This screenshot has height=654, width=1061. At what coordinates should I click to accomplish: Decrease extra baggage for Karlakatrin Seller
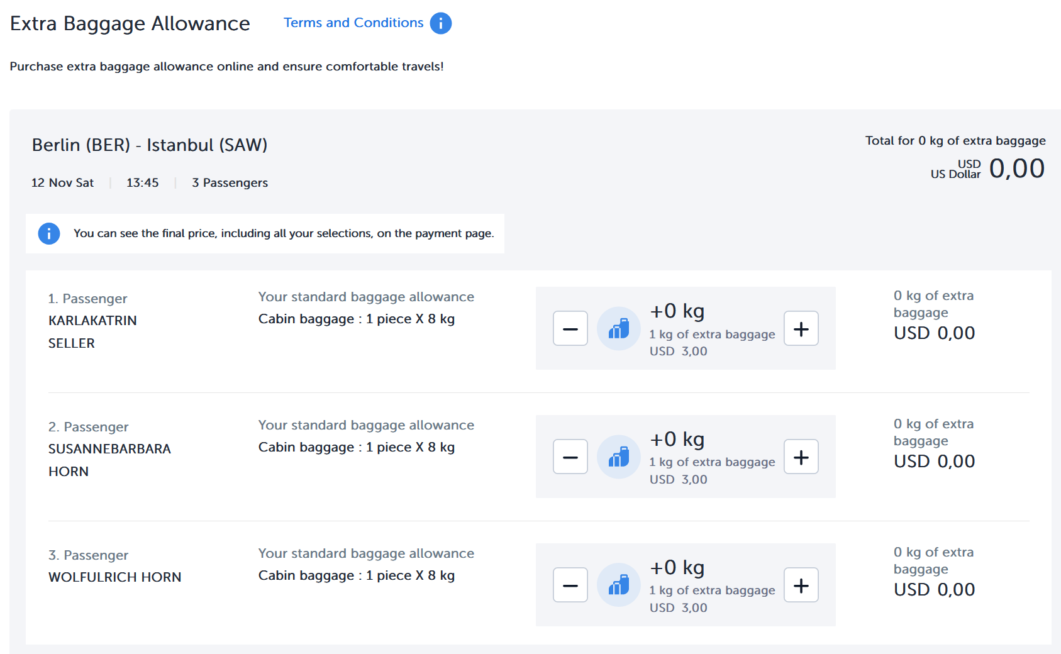(x=570, y=328)
